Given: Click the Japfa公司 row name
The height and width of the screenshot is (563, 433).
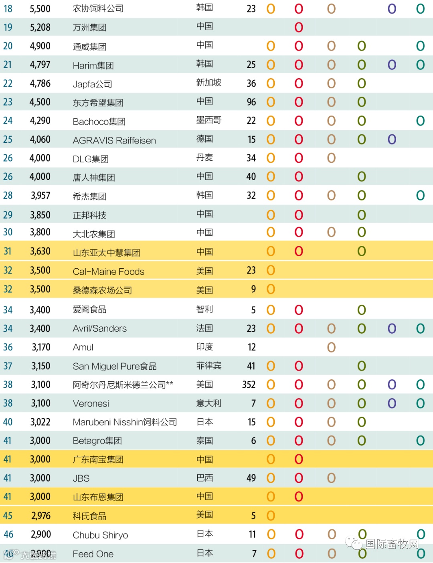Looking at the screenshot, I should [x=92, y=84].
